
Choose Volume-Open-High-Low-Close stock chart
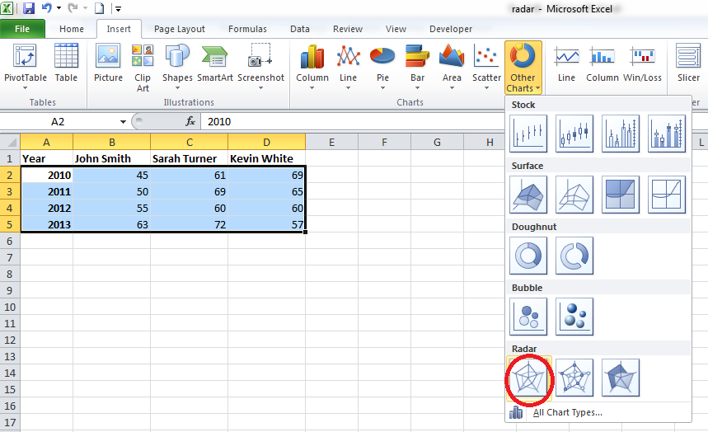pyautogui.click(x=667, y=134)
